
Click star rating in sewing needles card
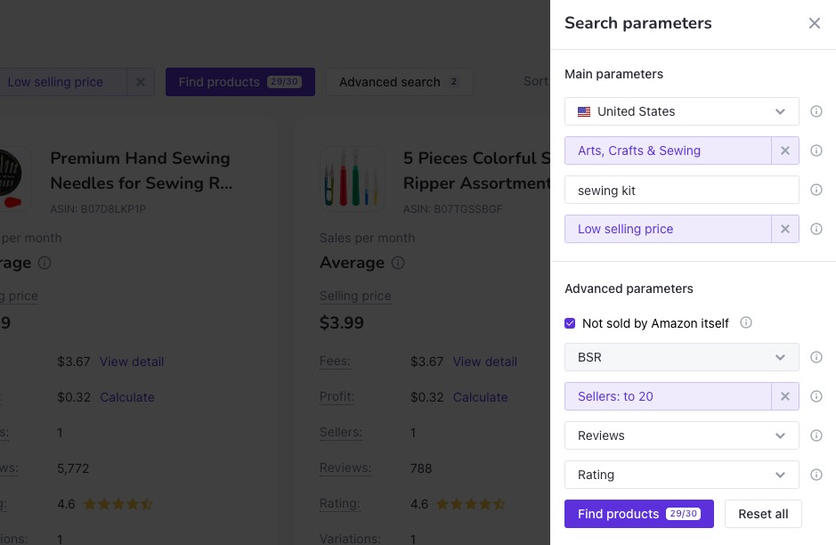(118, 504)
